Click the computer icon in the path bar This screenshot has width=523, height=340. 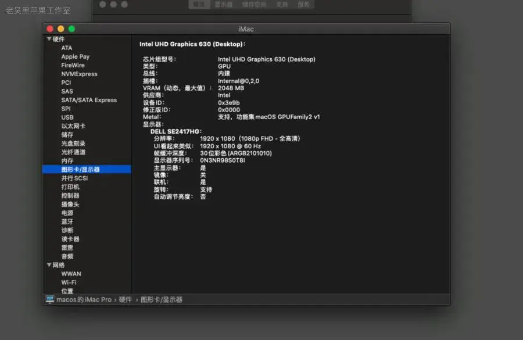50,300
